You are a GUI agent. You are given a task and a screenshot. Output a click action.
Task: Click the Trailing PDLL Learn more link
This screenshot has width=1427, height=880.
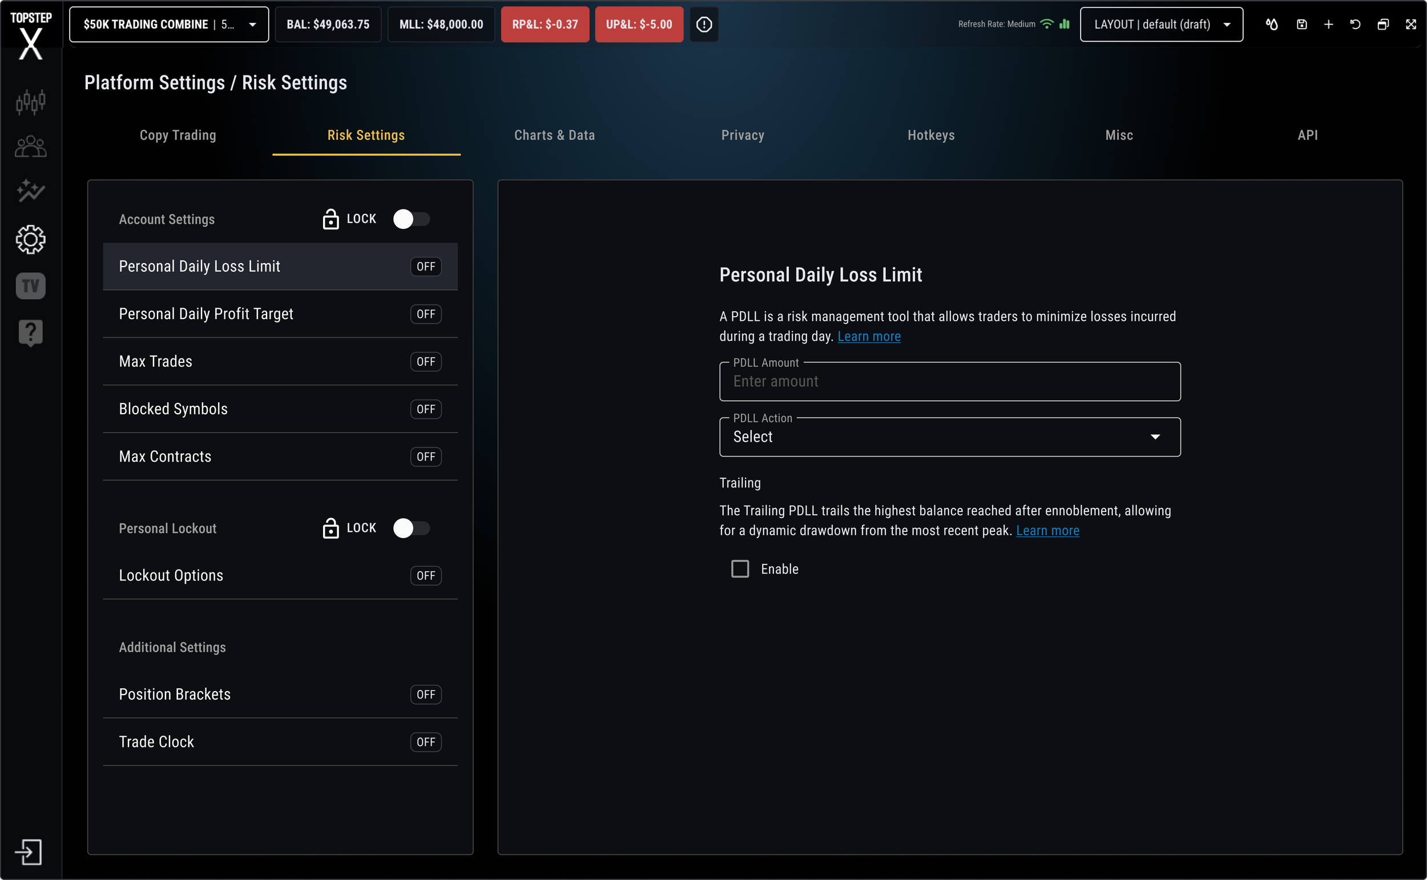click(x=1047, y=531)
